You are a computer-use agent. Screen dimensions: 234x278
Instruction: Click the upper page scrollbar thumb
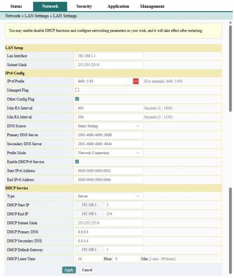[x=230, y=68]
